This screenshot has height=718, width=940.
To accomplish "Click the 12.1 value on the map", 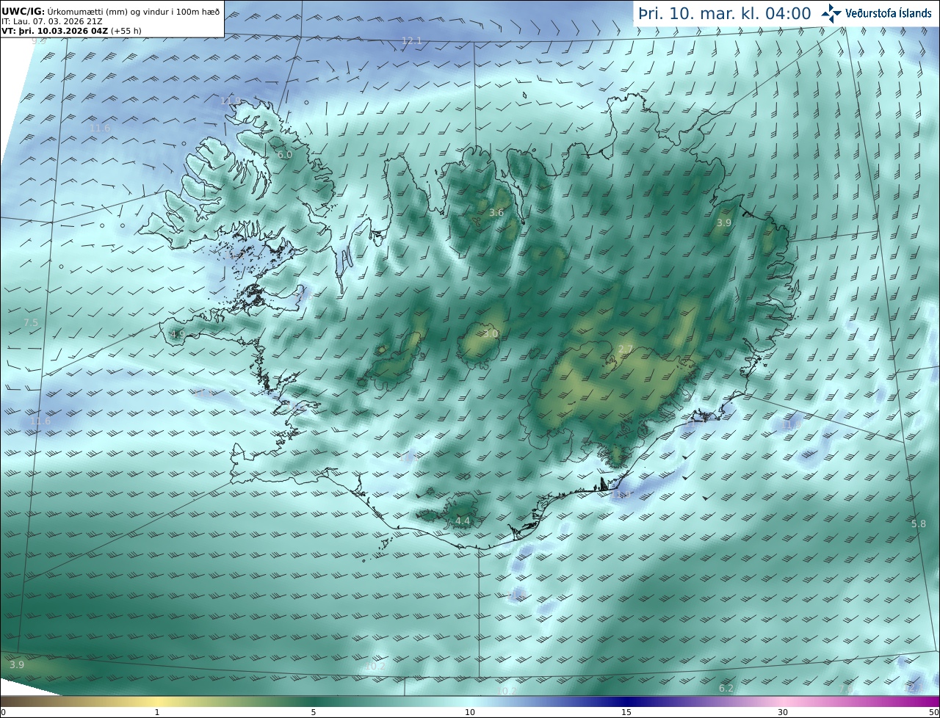I will pyautogui.click(x=412, y=41).
